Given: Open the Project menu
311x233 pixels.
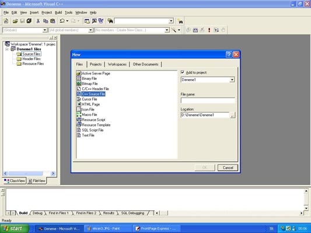Looking at the screenshot, I should [47, 12].
